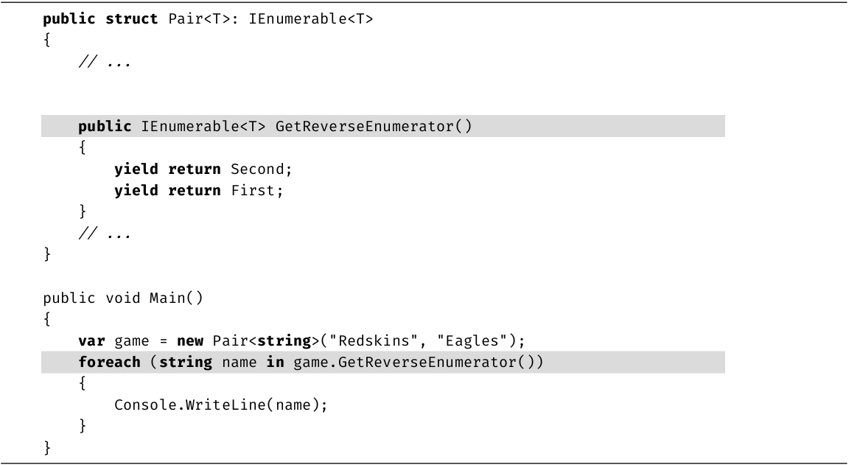Click the first // ... comment line
The height and width of the screenshot is (465, 849).
[x=105, y=62]
